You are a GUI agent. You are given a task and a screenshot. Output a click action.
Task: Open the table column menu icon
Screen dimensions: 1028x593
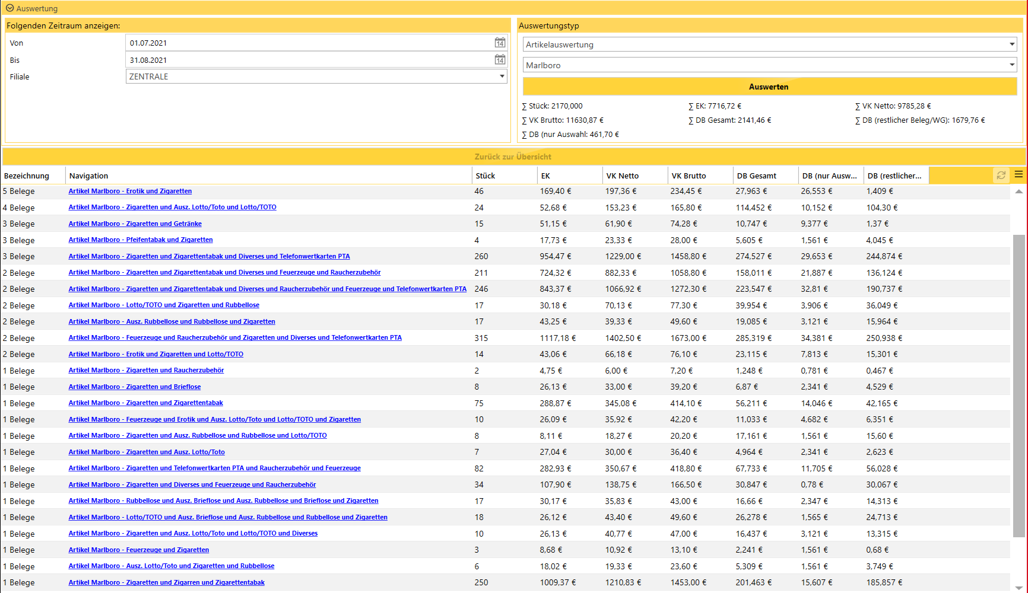(x=1019, y=175)
